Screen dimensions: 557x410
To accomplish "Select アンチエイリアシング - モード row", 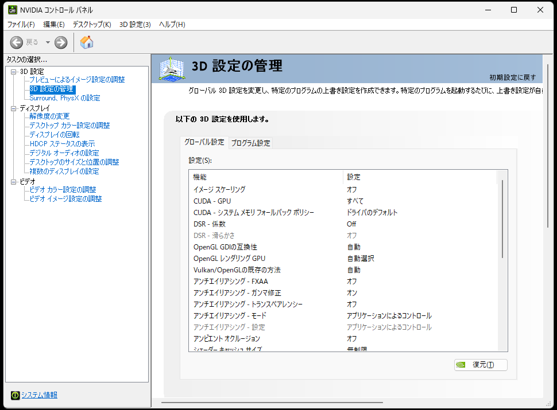I will [343, 315].
